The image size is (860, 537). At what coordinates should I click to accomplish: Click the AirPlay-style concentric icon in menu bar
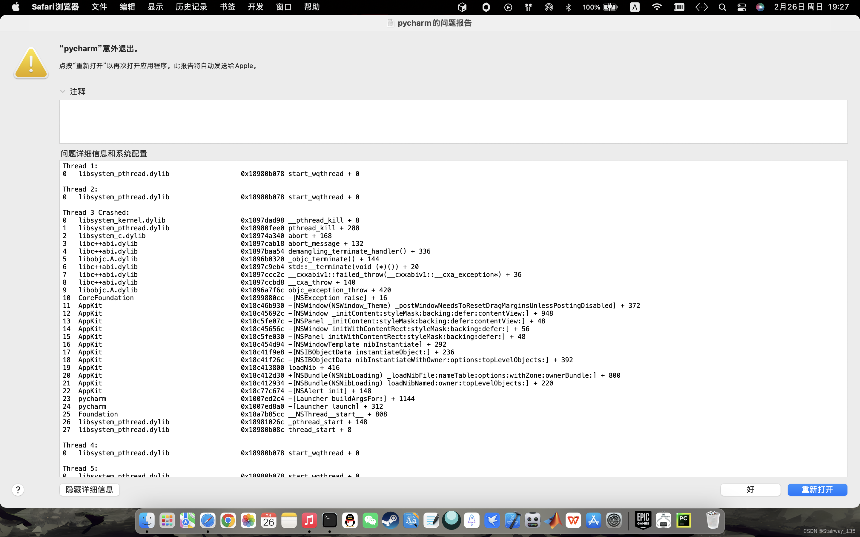pyautogui.click(x=549, y=7)
